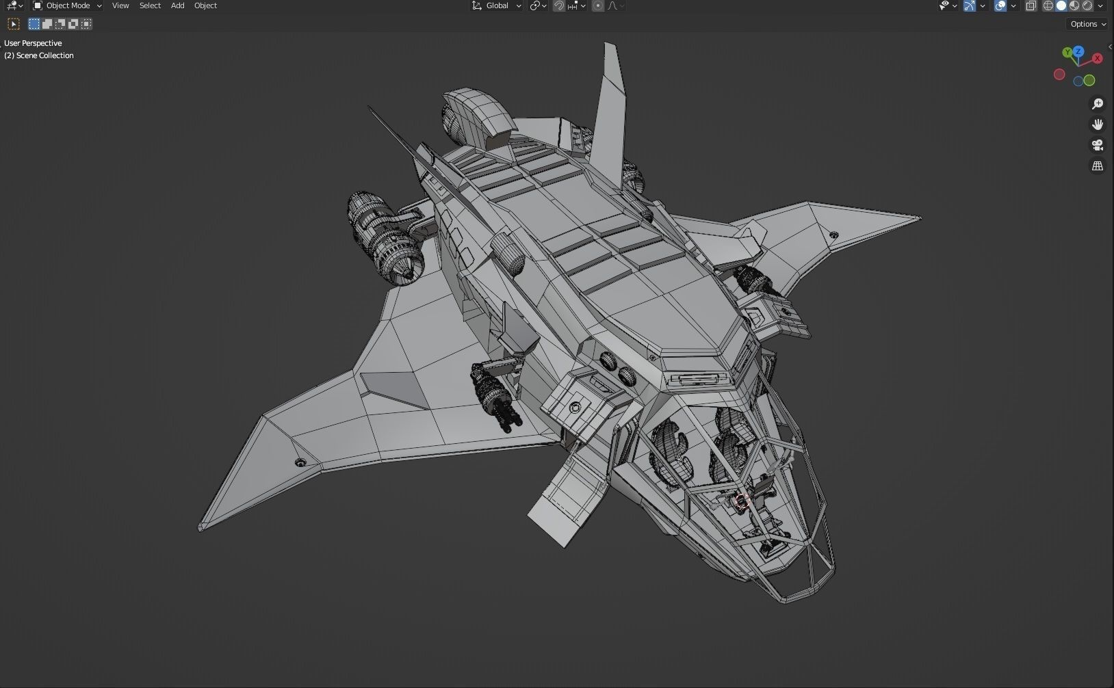Toggle proportional editing
1114x688 pixels.
coord(598,5)
